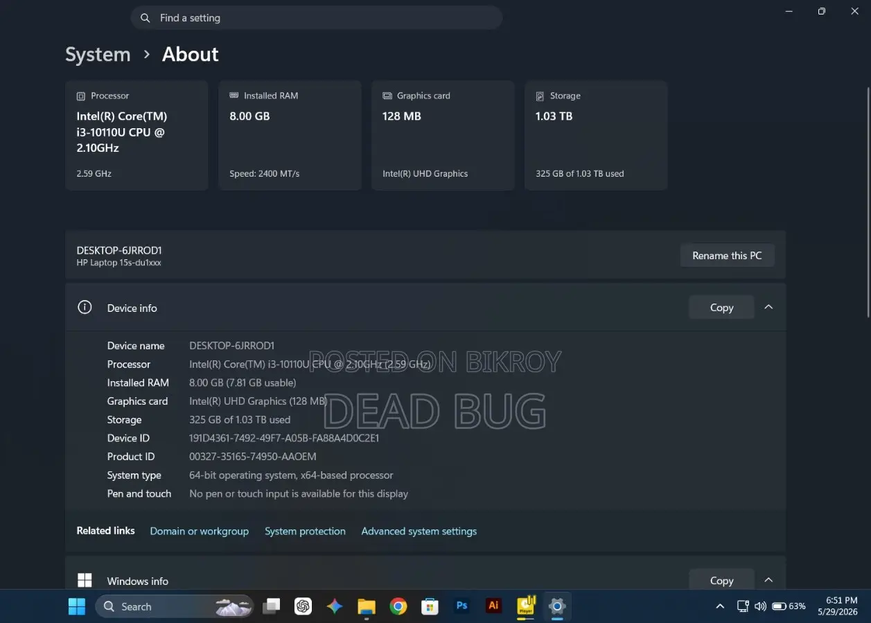
Task: Click the vertical scrollbar of Settings
Action: pyautogui.click(x=868, y=201)
